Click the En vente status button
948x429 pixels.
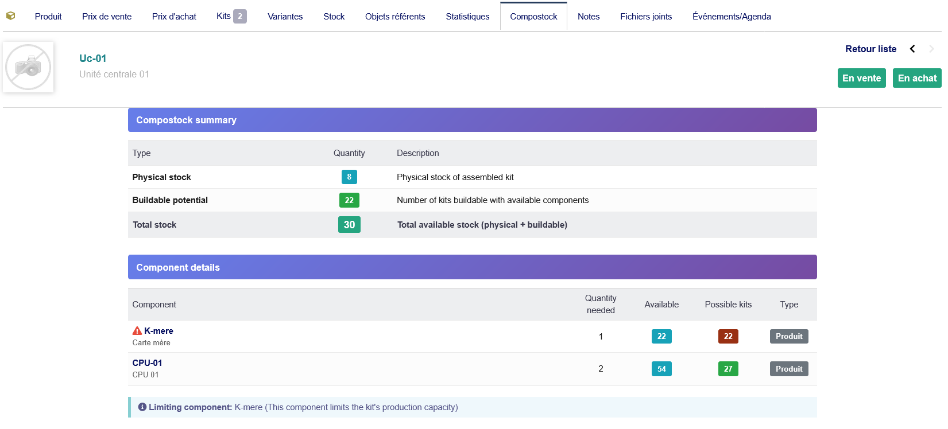[861, 78]
